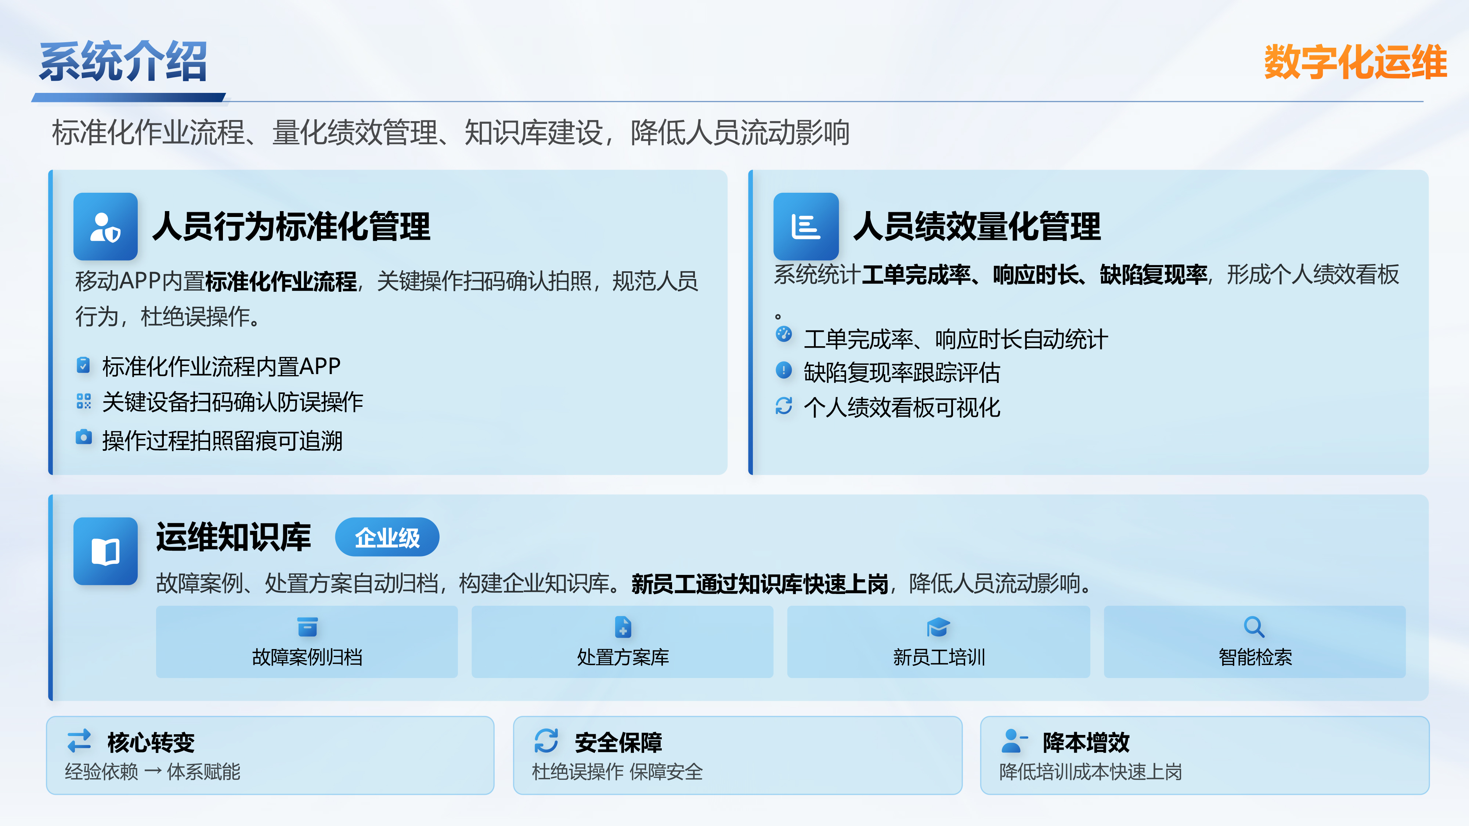Click the refresh icon next to 个人绩效看板可视化
The image size is (1469, 826).
[784, 406]
